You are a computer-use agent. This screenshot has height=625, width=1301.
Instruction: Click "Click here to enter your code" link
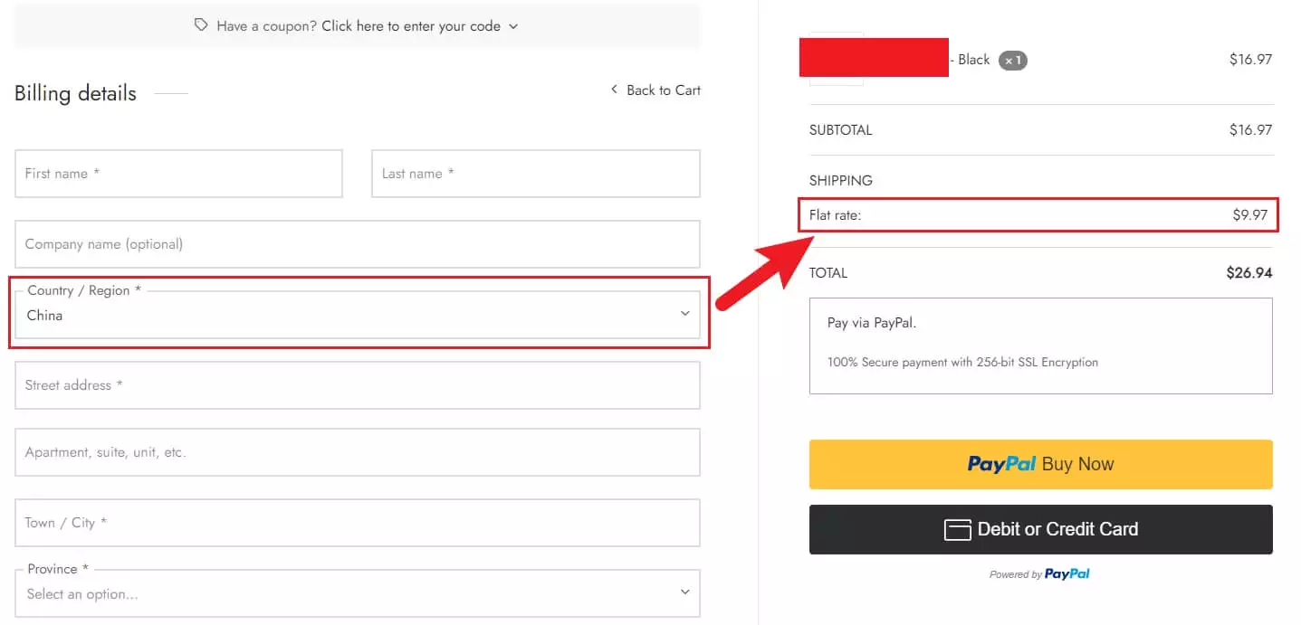click(x=410, y=26)
